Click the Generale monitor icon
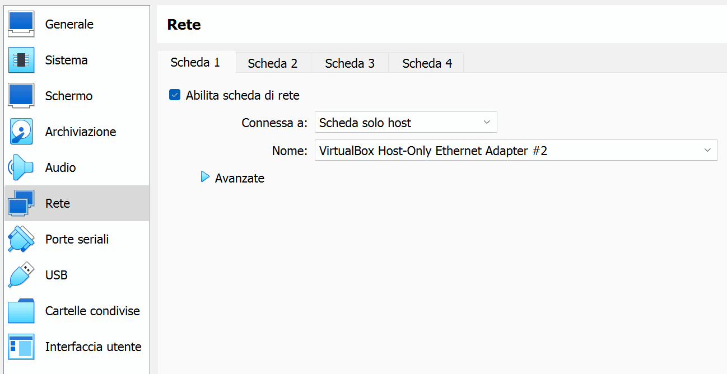Viewport: 727px width, 374px height. pos(21,24)
